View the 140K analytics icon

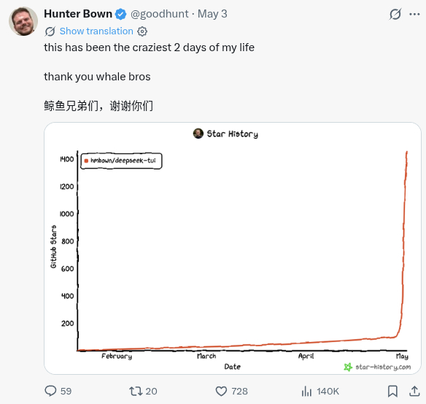pyautogui.click(x=306, y=391)
